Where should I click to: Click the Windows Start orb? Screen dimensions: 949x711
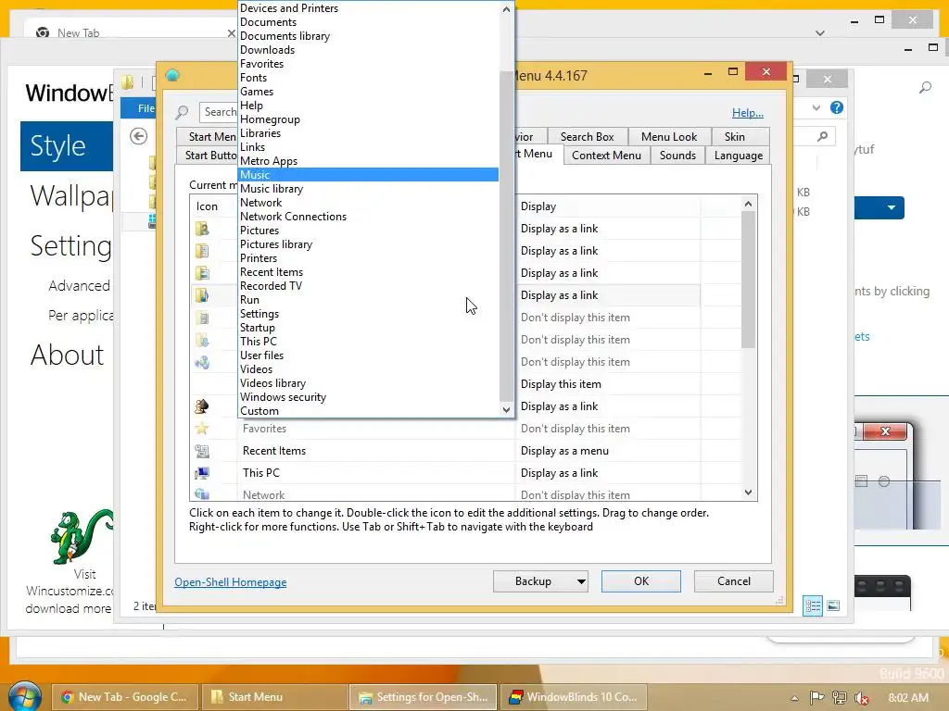click(x=25, y=696)
